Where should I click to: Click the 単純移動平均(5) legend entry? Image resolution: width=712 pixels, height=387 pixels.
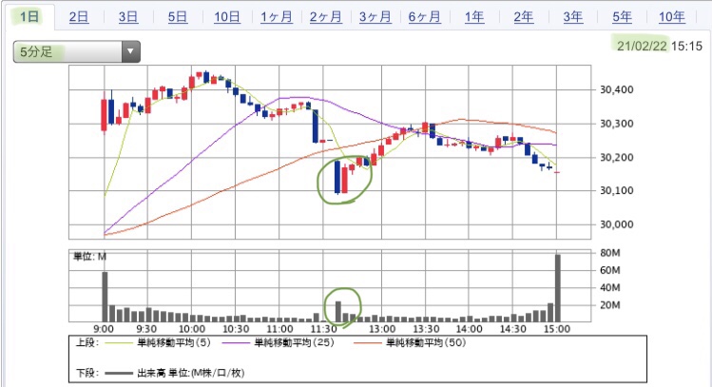click(x=174, y=342)
